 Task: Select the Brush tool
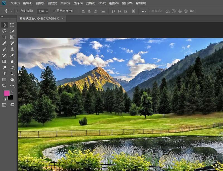(x=4, y=49)
